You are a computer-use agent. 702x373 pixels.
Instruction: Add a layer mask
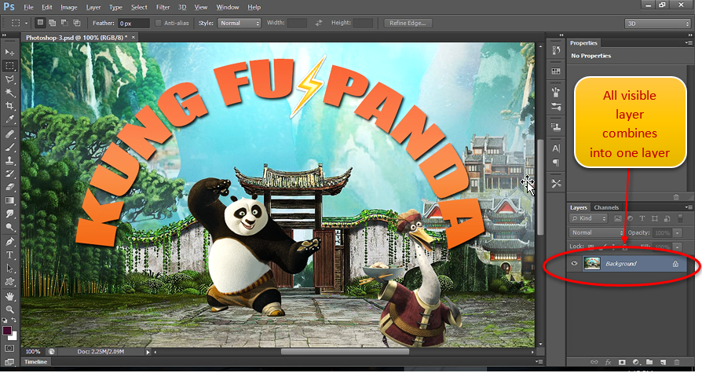tap(622, 362)
